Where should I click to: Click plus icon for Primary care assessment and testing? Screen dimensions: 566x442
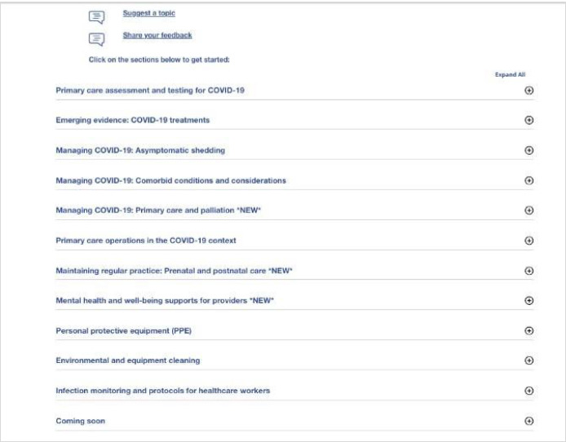point(528,91)
